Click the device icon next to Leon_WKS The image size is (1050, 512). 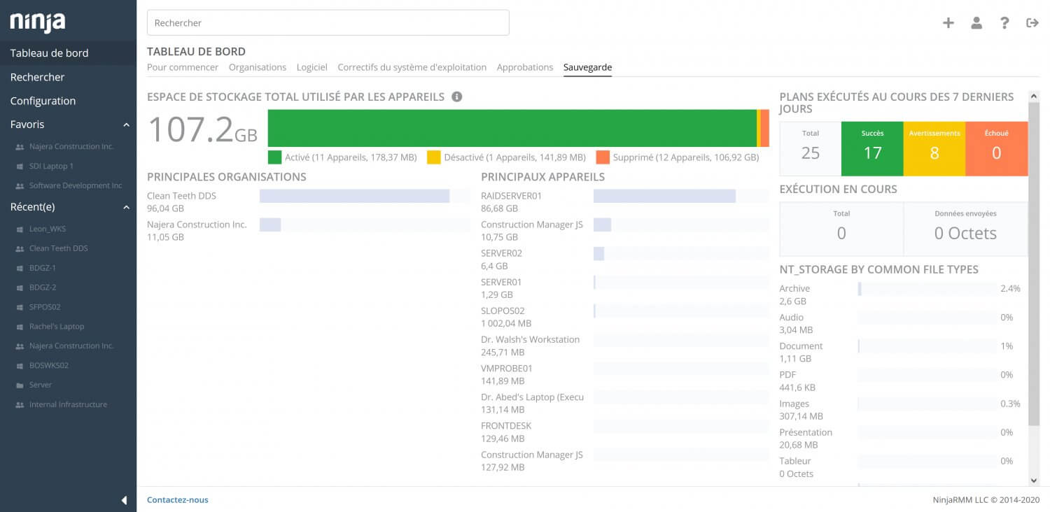18,228
